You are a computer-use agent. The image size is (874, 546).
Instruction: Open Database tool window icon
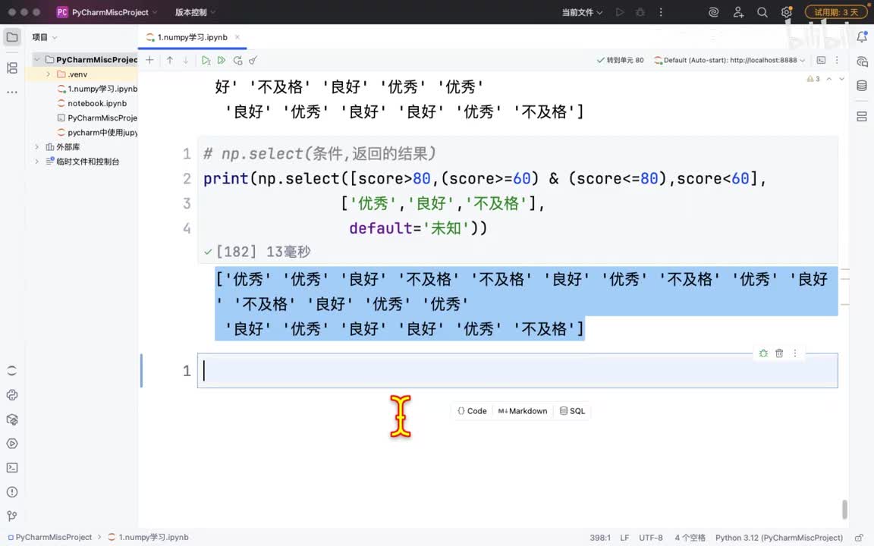coord(862,85)
